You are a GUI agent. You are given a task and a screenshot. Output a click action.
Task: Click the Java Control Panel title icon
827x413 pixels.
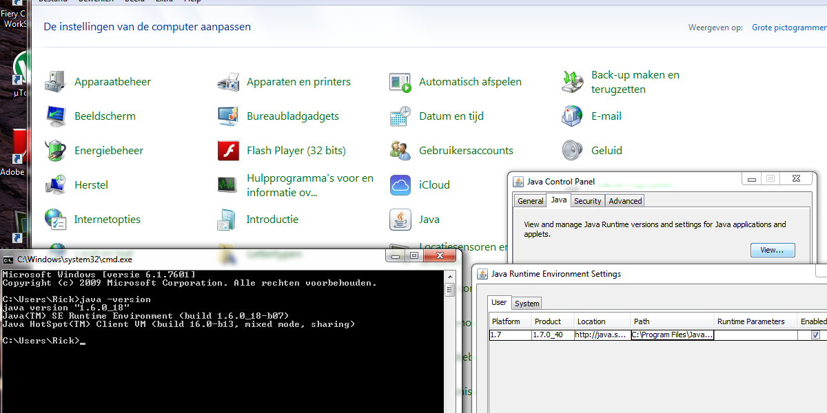tap(518, 182)
